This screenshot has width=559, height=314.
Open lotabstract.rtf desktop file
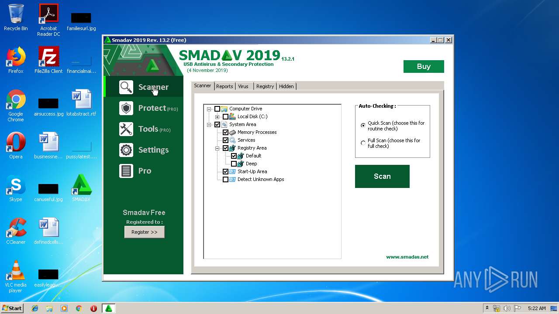tap(81, 103)
